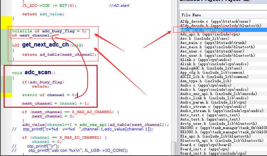Image resolution: width=267 pixels, height=156 pixels.
Task: Open Bk1080.c file entry
Action: (x=224, y=128)
